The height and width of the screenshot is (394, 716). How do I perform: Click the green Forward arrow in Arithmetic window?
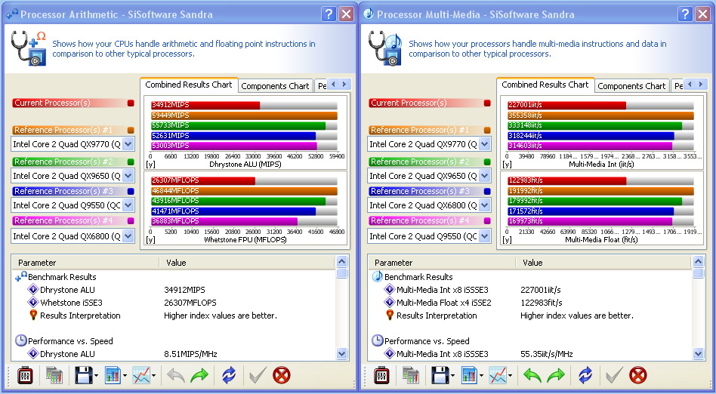[x=199, y=376]
